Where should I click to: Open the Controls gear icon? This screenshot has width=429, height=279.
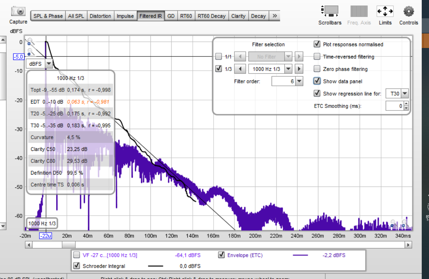408,12
